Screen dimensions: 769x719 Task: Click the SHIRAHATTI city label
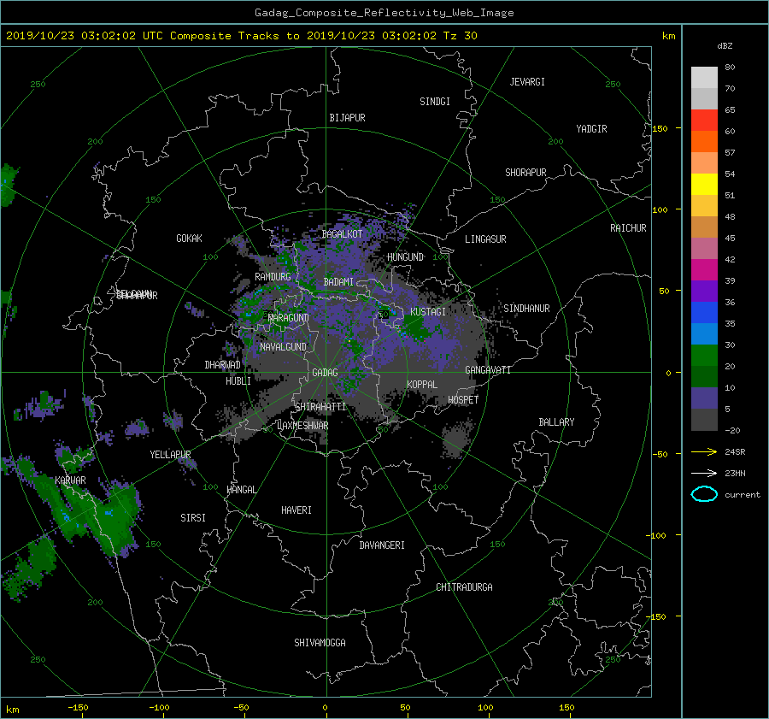tap(320, 406)
